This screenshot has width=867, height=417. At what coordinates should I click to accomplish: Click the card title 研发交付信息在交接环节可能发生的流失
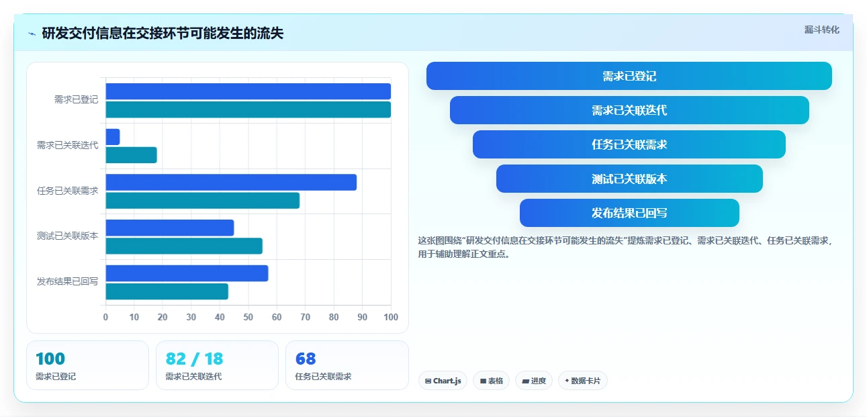pos(163,34)
